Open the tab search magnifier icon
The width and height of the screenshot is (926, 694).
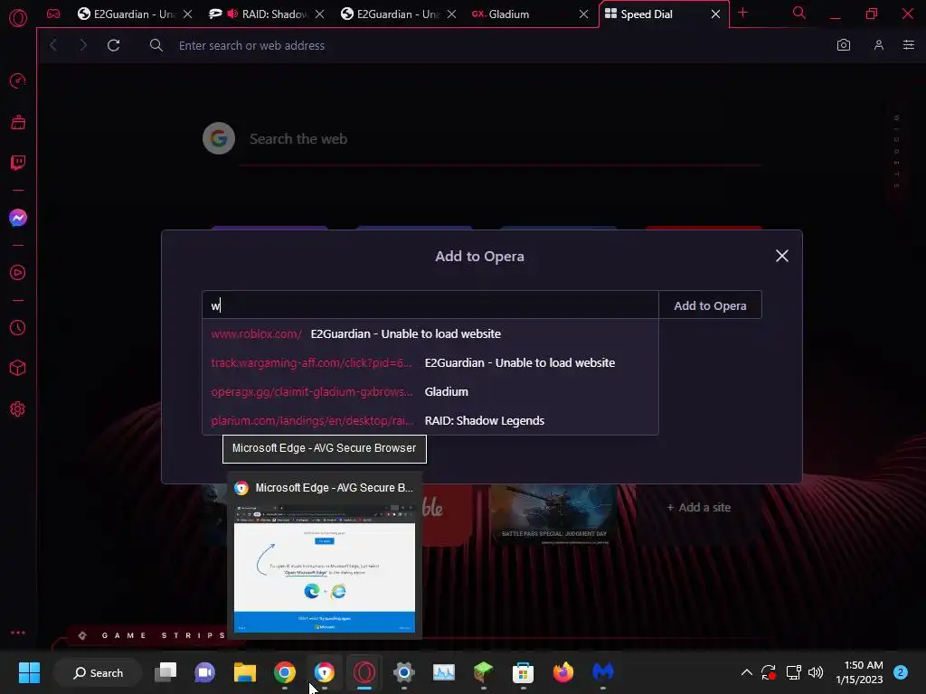point(799,13)
